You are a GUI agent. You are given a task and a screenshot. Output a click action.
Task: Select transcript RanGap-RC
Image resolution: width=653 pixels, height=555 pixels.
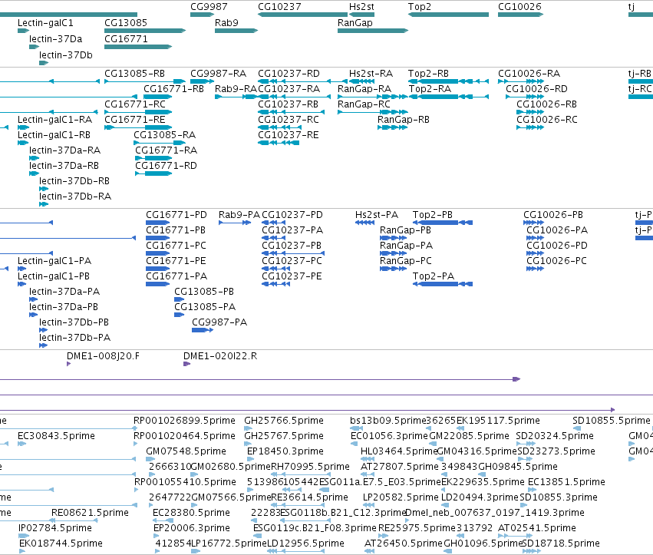click(x=364, y=104)
